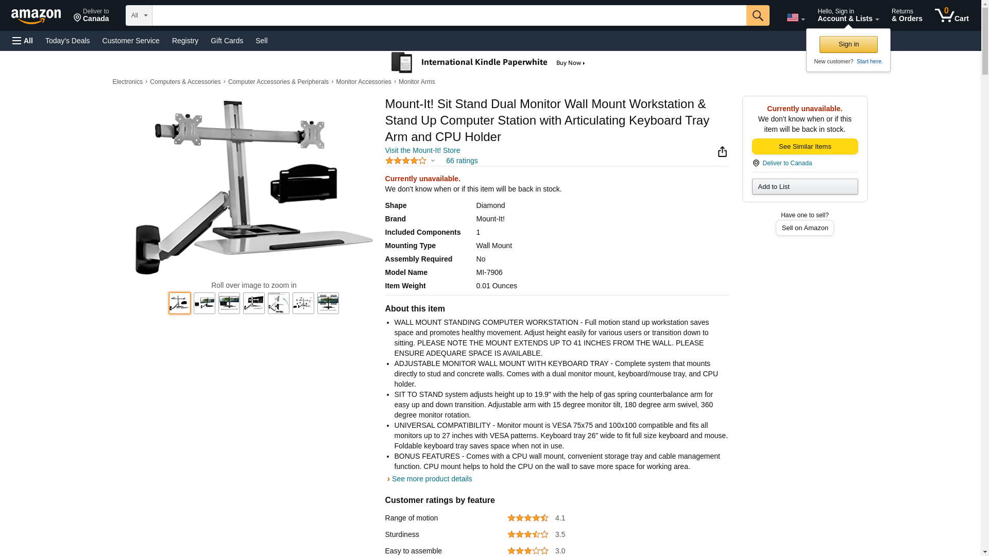Image resolution: width=989 pixels, height=556 pixels.
Task: Click the star rating icons under the title
Action: (406, 161)
